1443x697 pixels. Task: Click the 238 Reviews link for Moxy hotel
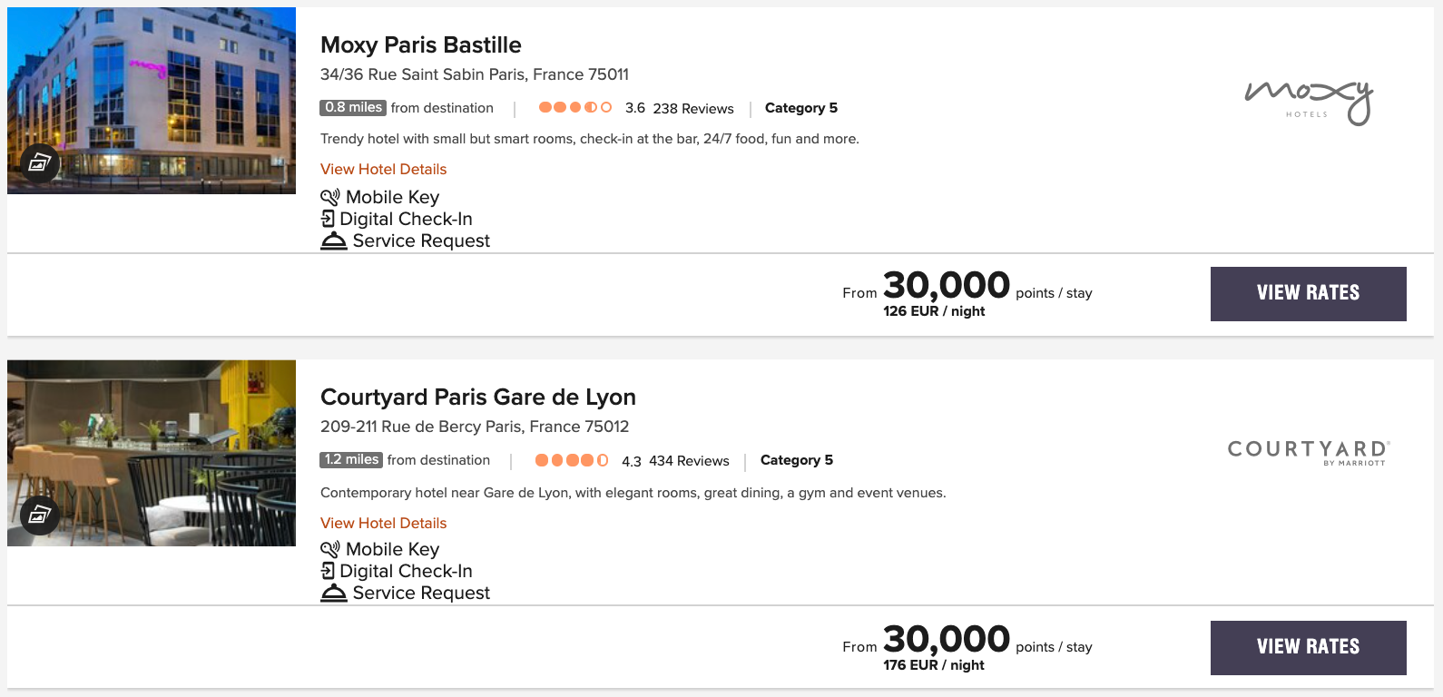tap(693, 108)
